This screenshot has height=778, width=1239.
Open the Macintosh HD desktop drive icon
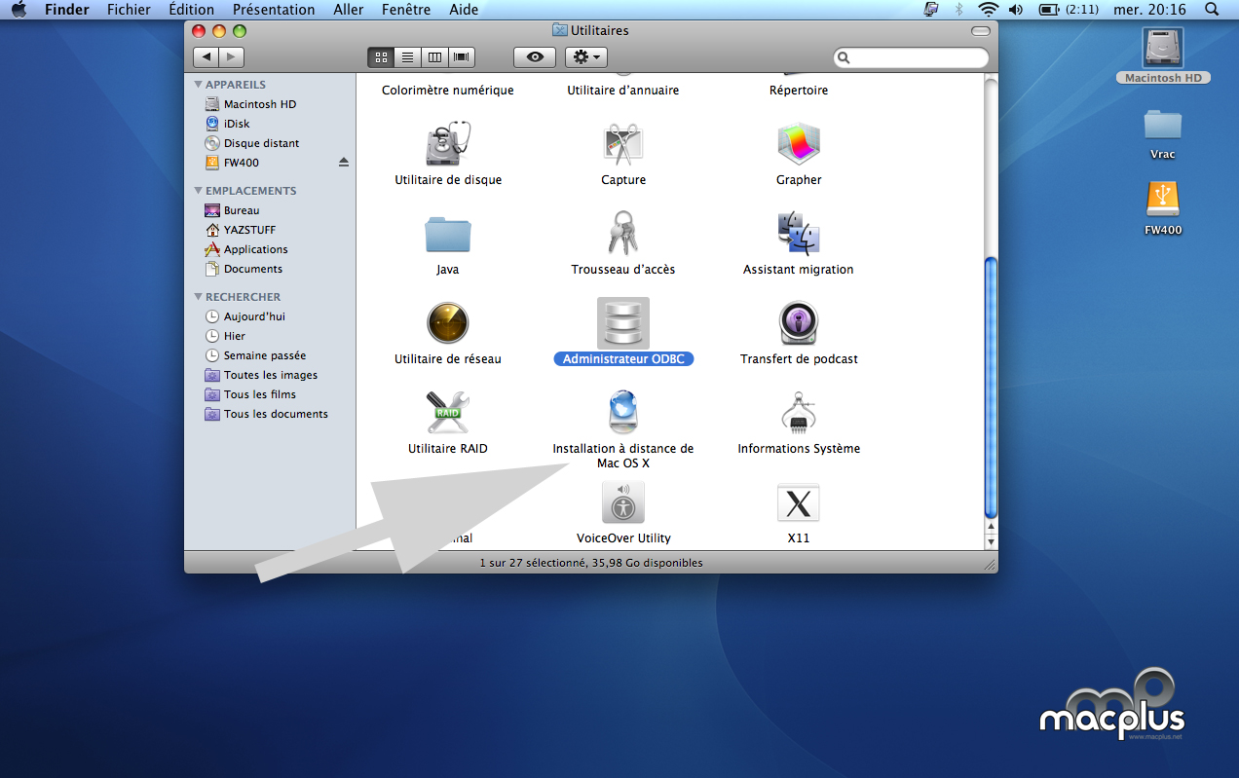point(1163,49)
